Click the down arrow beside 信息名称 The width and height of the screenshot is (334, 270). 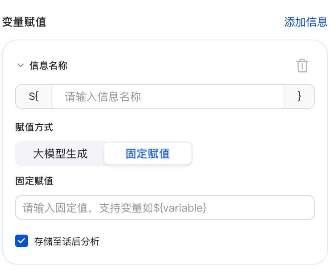tap(20, 65)
